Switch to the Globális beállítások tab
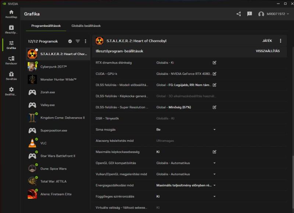294x213 pixels. pyautogui.click(x=86, y=26)
